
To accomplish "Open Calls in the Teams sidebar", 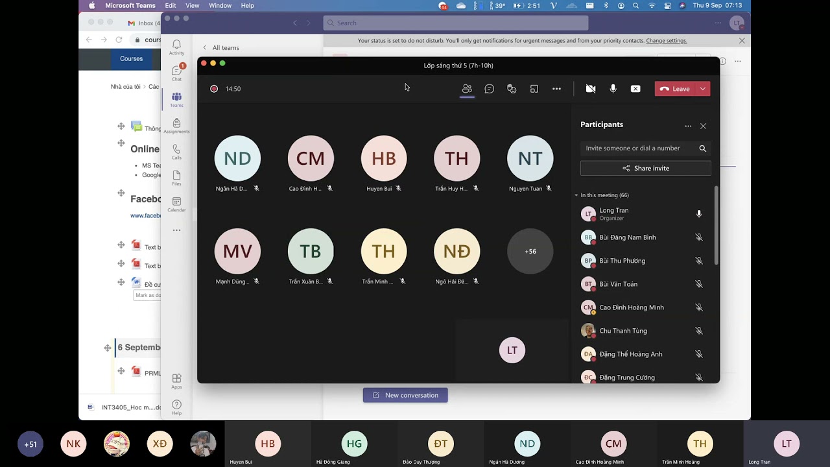I will (x=176, y=152).
